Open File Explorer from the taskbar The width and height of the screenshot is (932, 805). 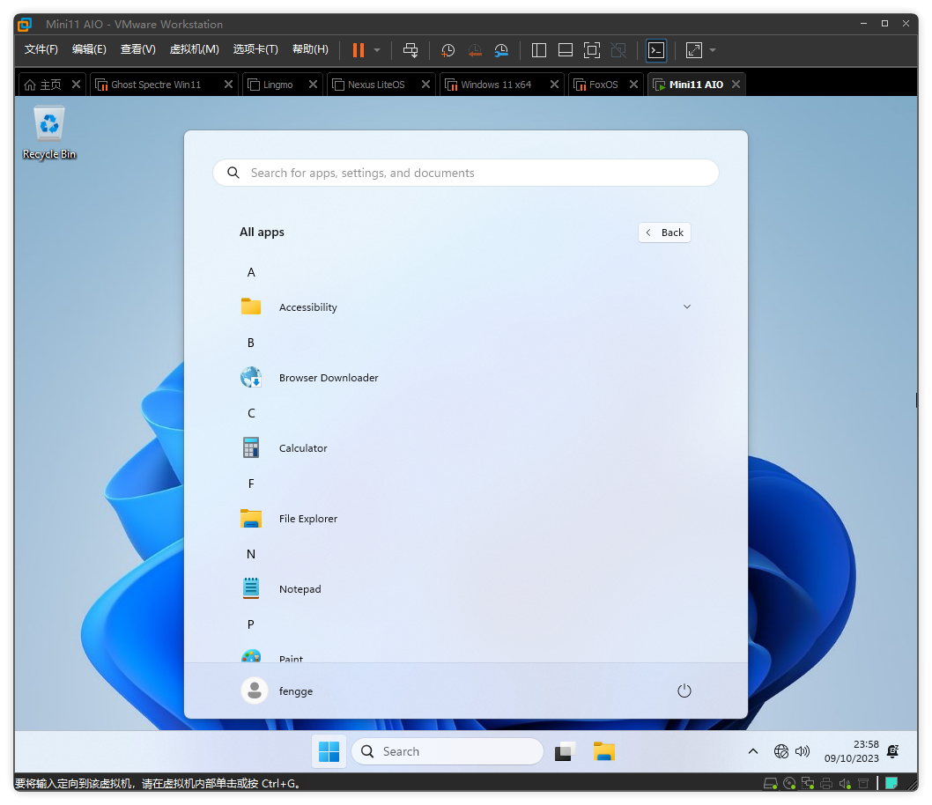tap(604, 751)
